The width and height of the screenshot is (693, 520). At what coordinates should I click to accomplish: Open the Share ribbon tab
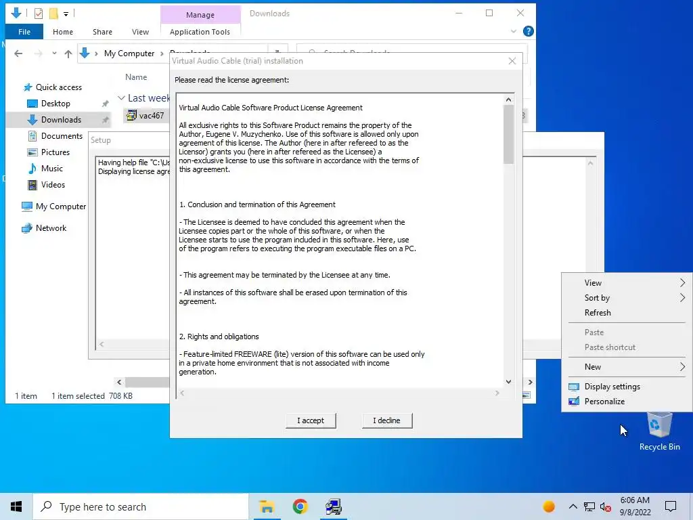coord(103,32)
